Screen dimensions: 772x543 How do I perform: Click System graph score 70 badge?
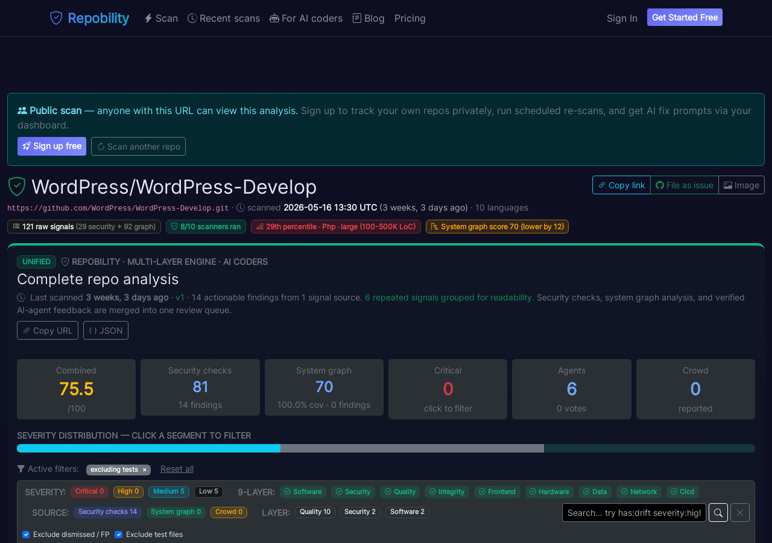tap(497, 227)
